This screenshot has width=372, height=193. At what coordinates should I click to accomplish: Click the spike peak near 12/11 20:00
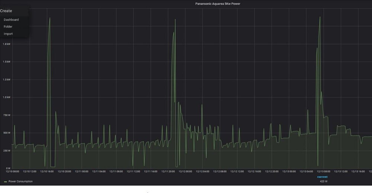pyautogui.click(x=174, y=32)
